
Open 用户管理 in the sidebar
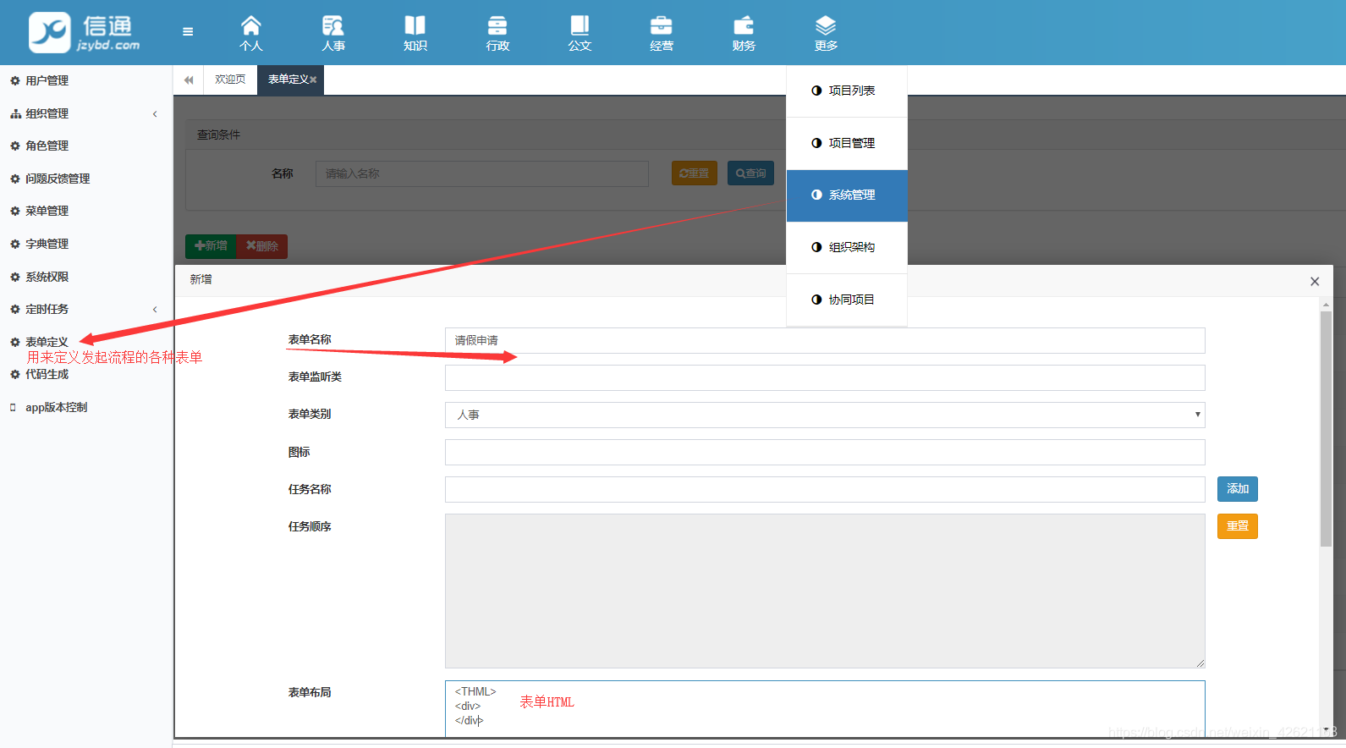pos(47,81)
